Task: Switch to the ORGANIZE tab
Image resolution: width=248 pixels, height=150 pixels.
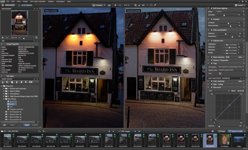Action: pos(8,5)
